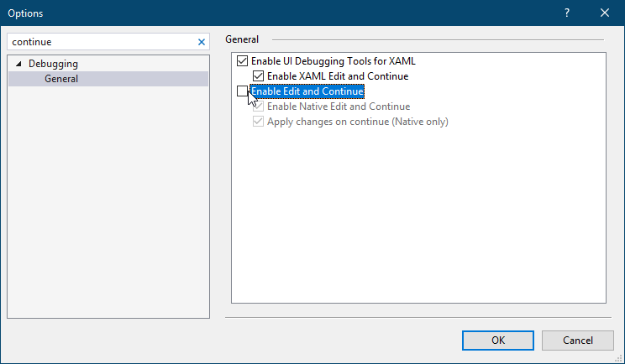Click the General section heading on right
Viewport: 625px width, 364px height.
243,39
